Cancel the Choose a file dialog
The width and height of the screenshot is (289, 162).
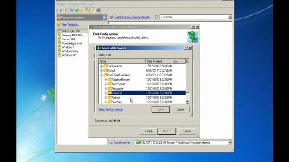181,109
